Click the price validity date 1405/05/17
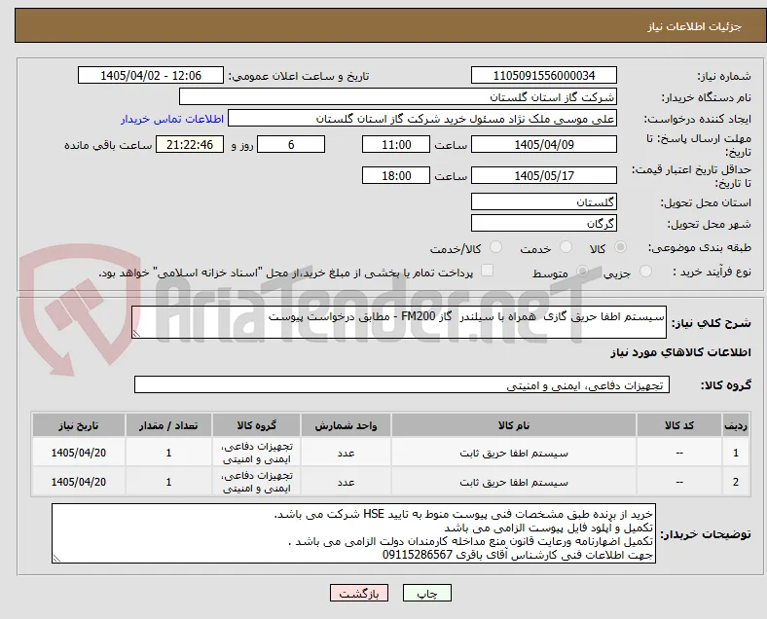The height and width of the screenshot is (619, 767). [x=544, y=175]
